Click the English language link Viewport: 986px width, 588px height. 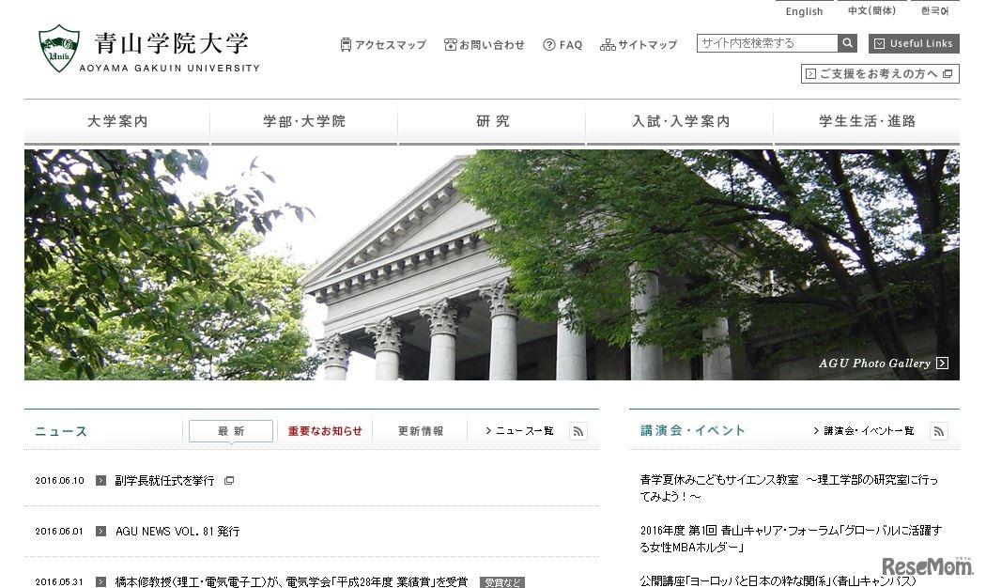pos(804,11)
